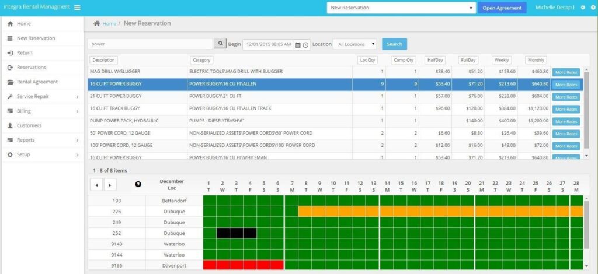Click the Home sidebar house icon
This screenshot has height=274, width=598.
(x=11, y=23)
